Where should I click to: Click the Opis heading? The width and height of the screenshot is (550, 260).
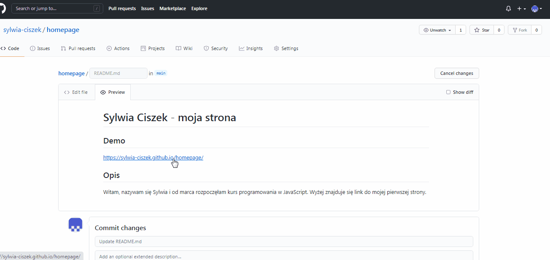pyautogui.click(x=112, y=175)
